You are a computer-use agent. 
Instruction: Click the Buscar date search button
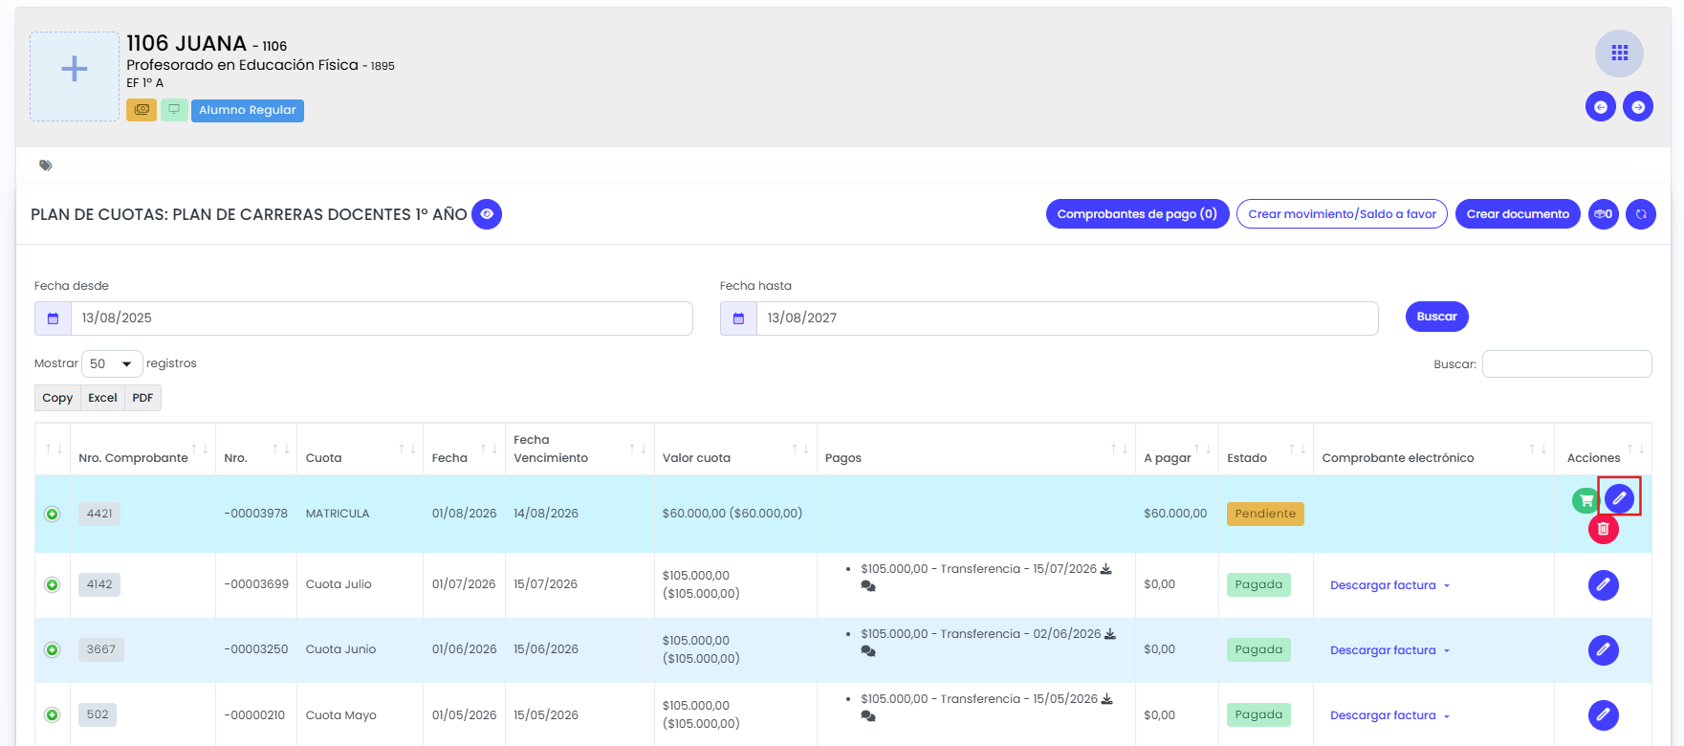pos(1436,317)
